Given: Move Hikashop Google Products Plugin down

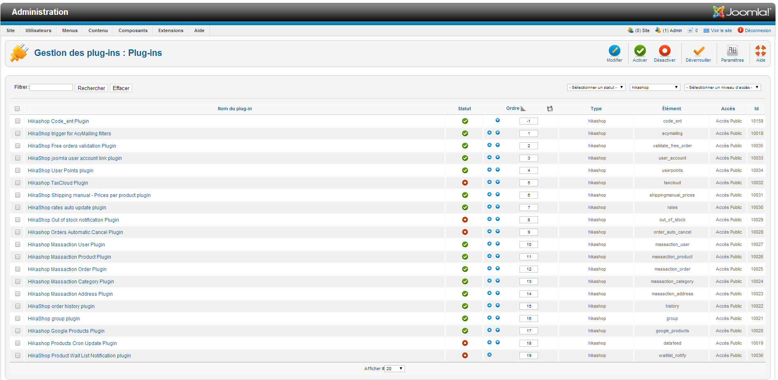Looking at the screenshot, I should coord(498,330).
